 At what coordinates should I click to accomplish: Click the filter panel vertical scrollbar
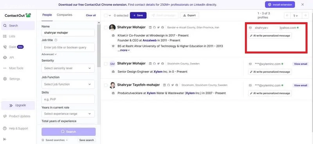99,46
